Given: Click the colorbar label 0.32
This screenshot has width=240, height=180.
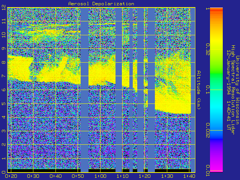Looking at the screenshot, I should pyautogui.click(x=207, y=49).
